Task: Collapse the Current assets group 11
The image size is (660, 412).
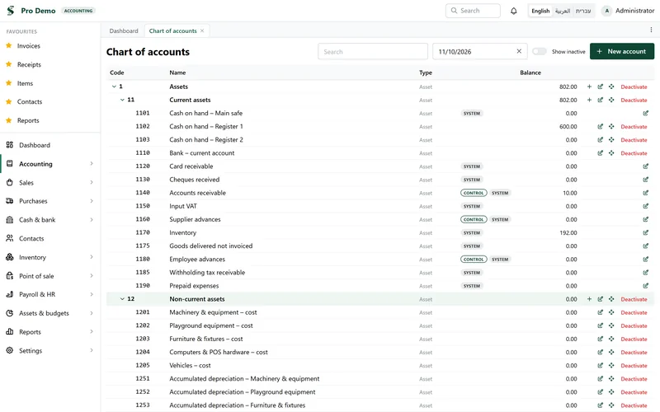Action: coord(122,100)
